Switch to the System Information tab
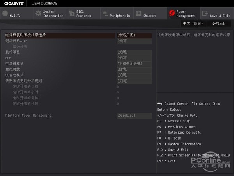The height and width of the screenshot is (176, 234). [x=50, y=13]
